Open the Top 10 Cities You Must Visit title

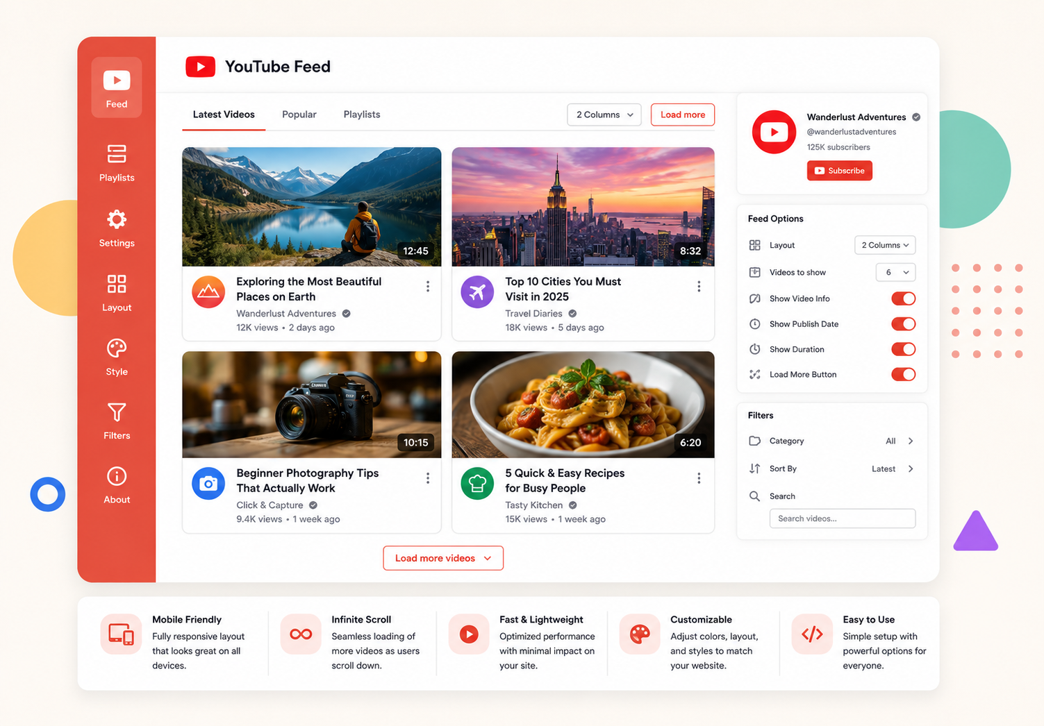click(563, 289)
